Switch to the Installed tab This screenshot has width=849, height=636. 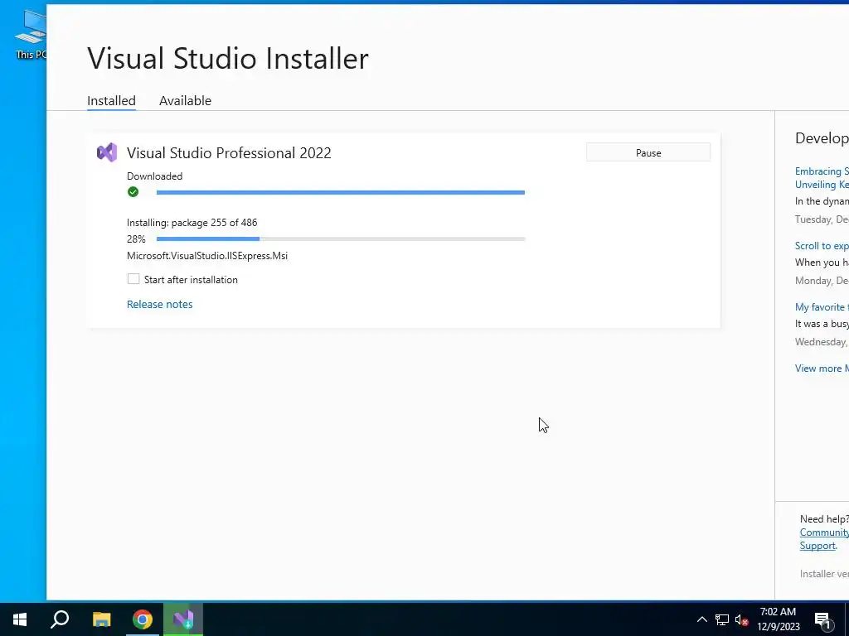[112, 100]
